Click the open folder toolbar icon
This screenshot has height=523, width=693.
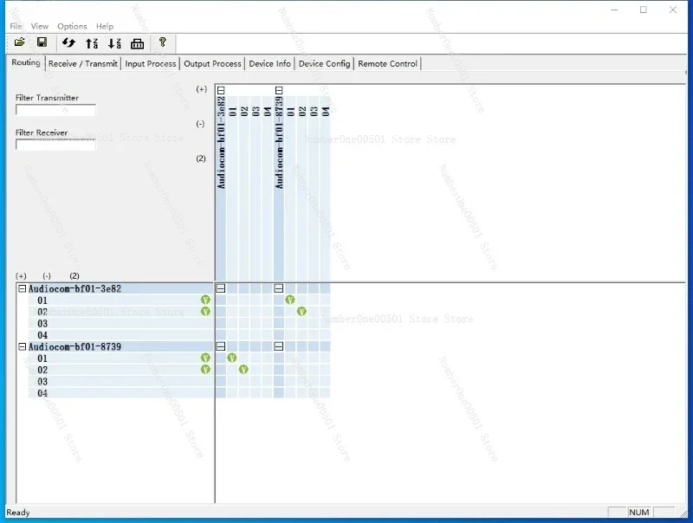(19, 42)
